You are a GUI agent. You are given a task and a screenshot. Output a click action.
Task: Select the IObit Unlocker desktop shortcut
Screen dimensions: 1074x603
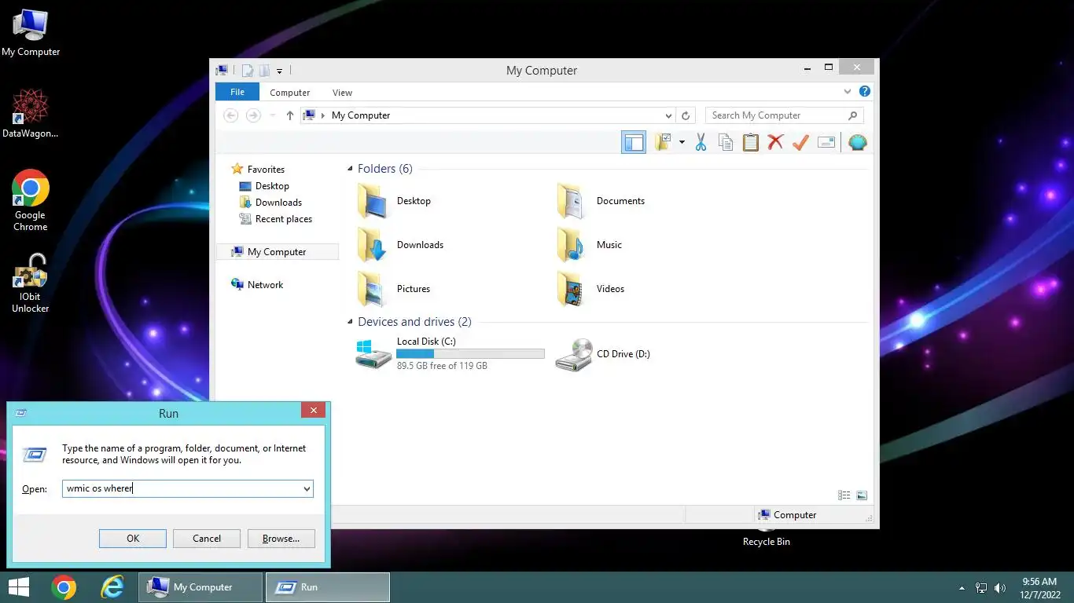click(x=31, y=283)
